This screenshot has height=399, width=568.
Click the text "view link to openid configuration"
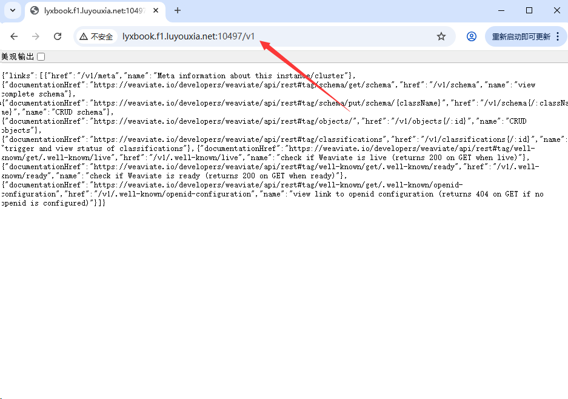click(363, 194)
